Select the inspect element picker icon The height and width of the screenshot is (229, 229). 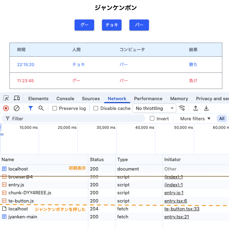click(x=6, y=98)
